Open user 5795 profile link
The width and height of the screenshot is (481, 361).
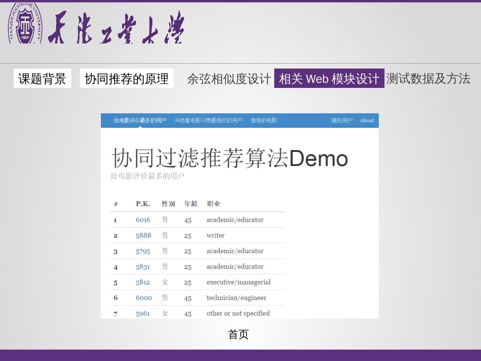[x=143, y=251]
